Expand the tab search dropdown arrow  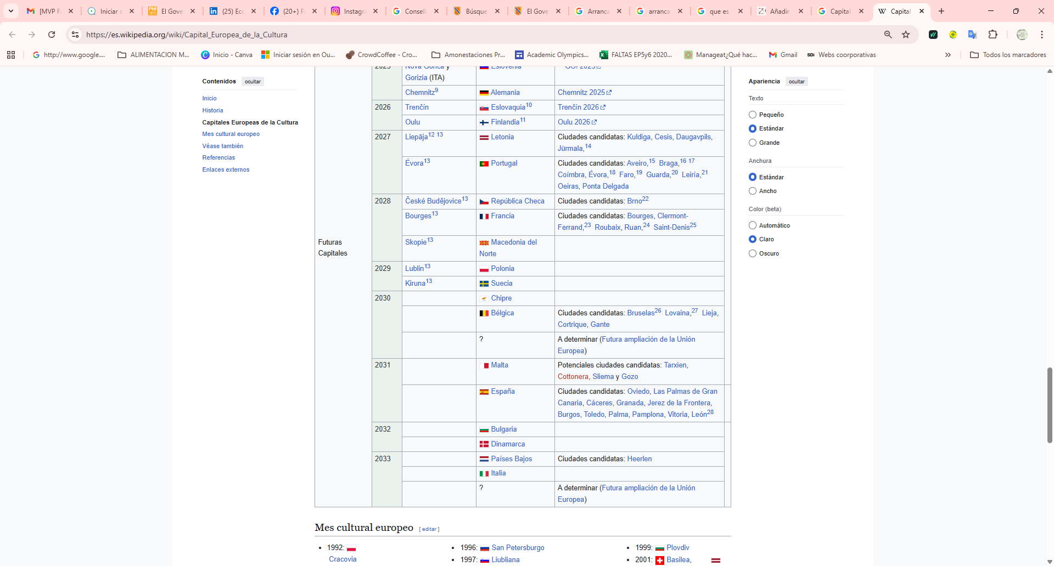pos(11,11)
